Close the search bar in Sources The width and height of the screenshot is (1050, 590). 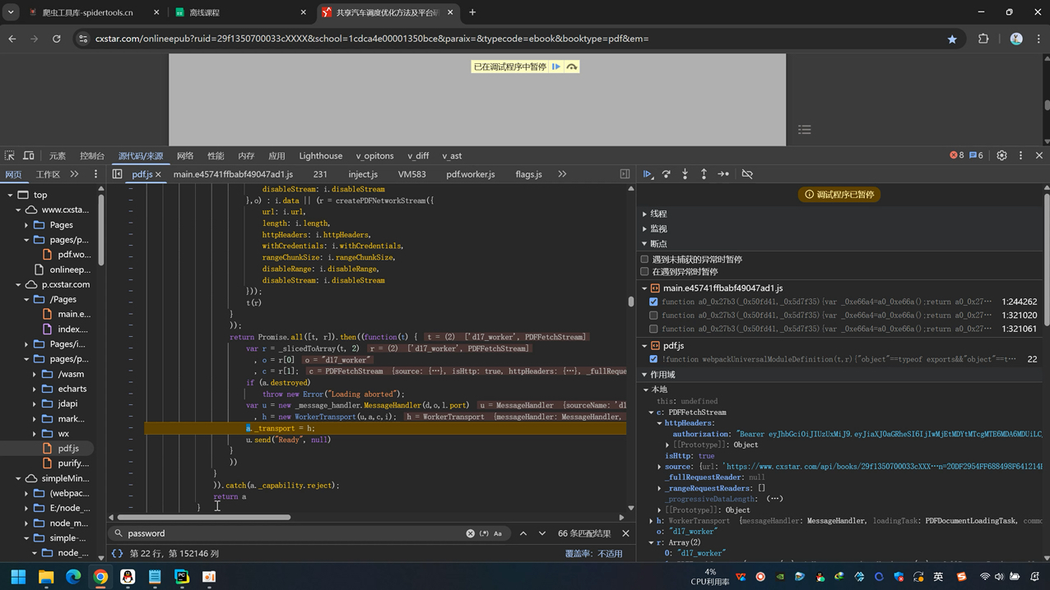[625, 533]
